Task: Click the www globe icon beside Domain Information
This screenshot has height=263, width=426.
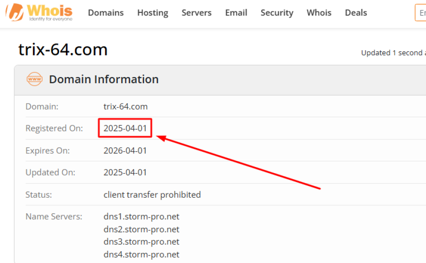Action: (35, 79)
